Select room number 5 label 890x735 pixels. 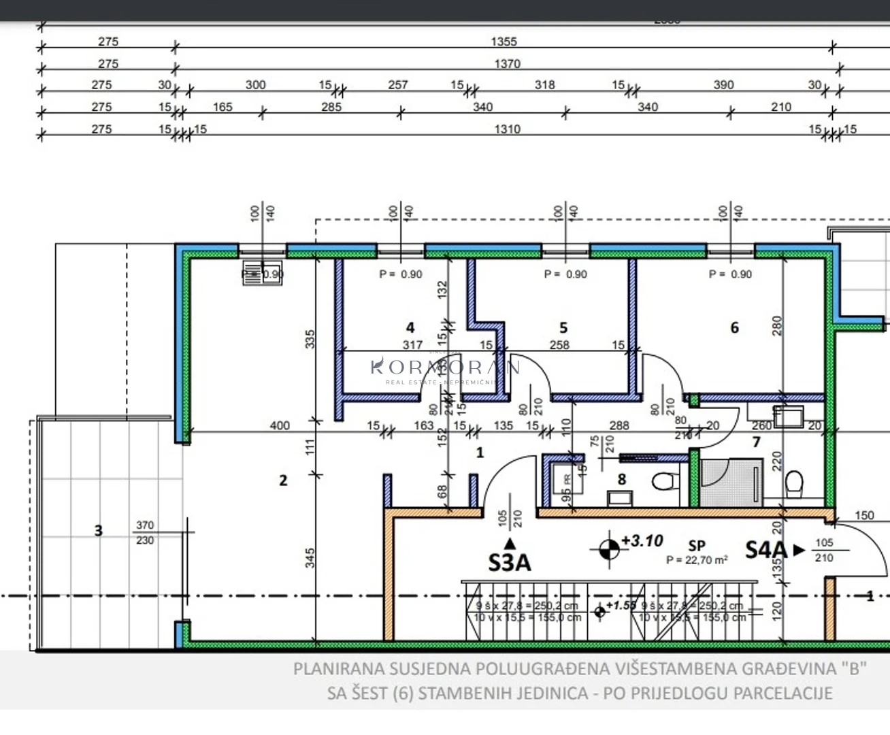point(563,328)
